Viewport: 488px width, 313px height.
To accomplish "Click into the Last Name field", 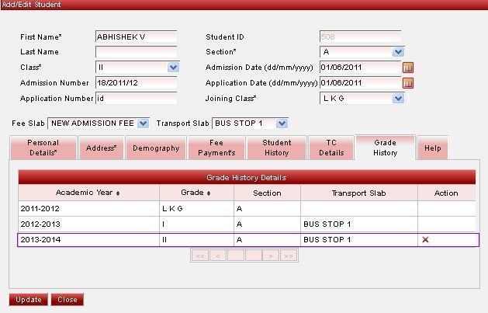I will tap(136, 52).
